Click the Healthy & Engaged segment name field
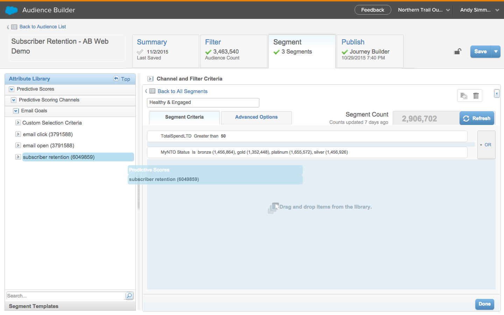Image resolution: width=504 pixels, height=315 pixels. (203, 103)
